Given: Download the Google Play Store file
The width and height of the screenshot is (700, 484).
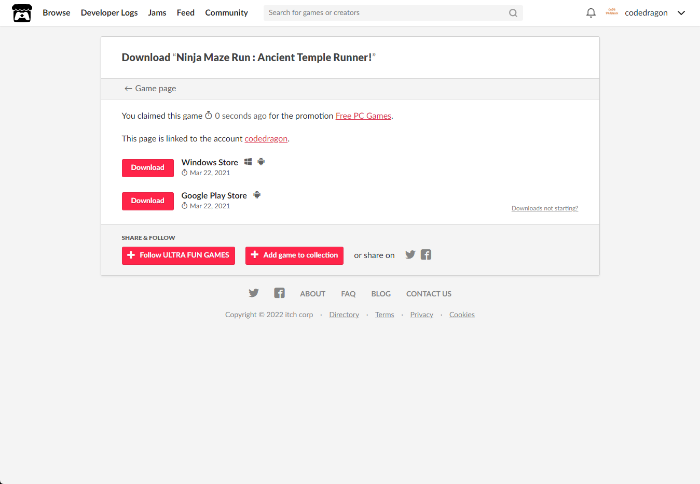Looking at the screenshot, I should click(x=148, y=201).
